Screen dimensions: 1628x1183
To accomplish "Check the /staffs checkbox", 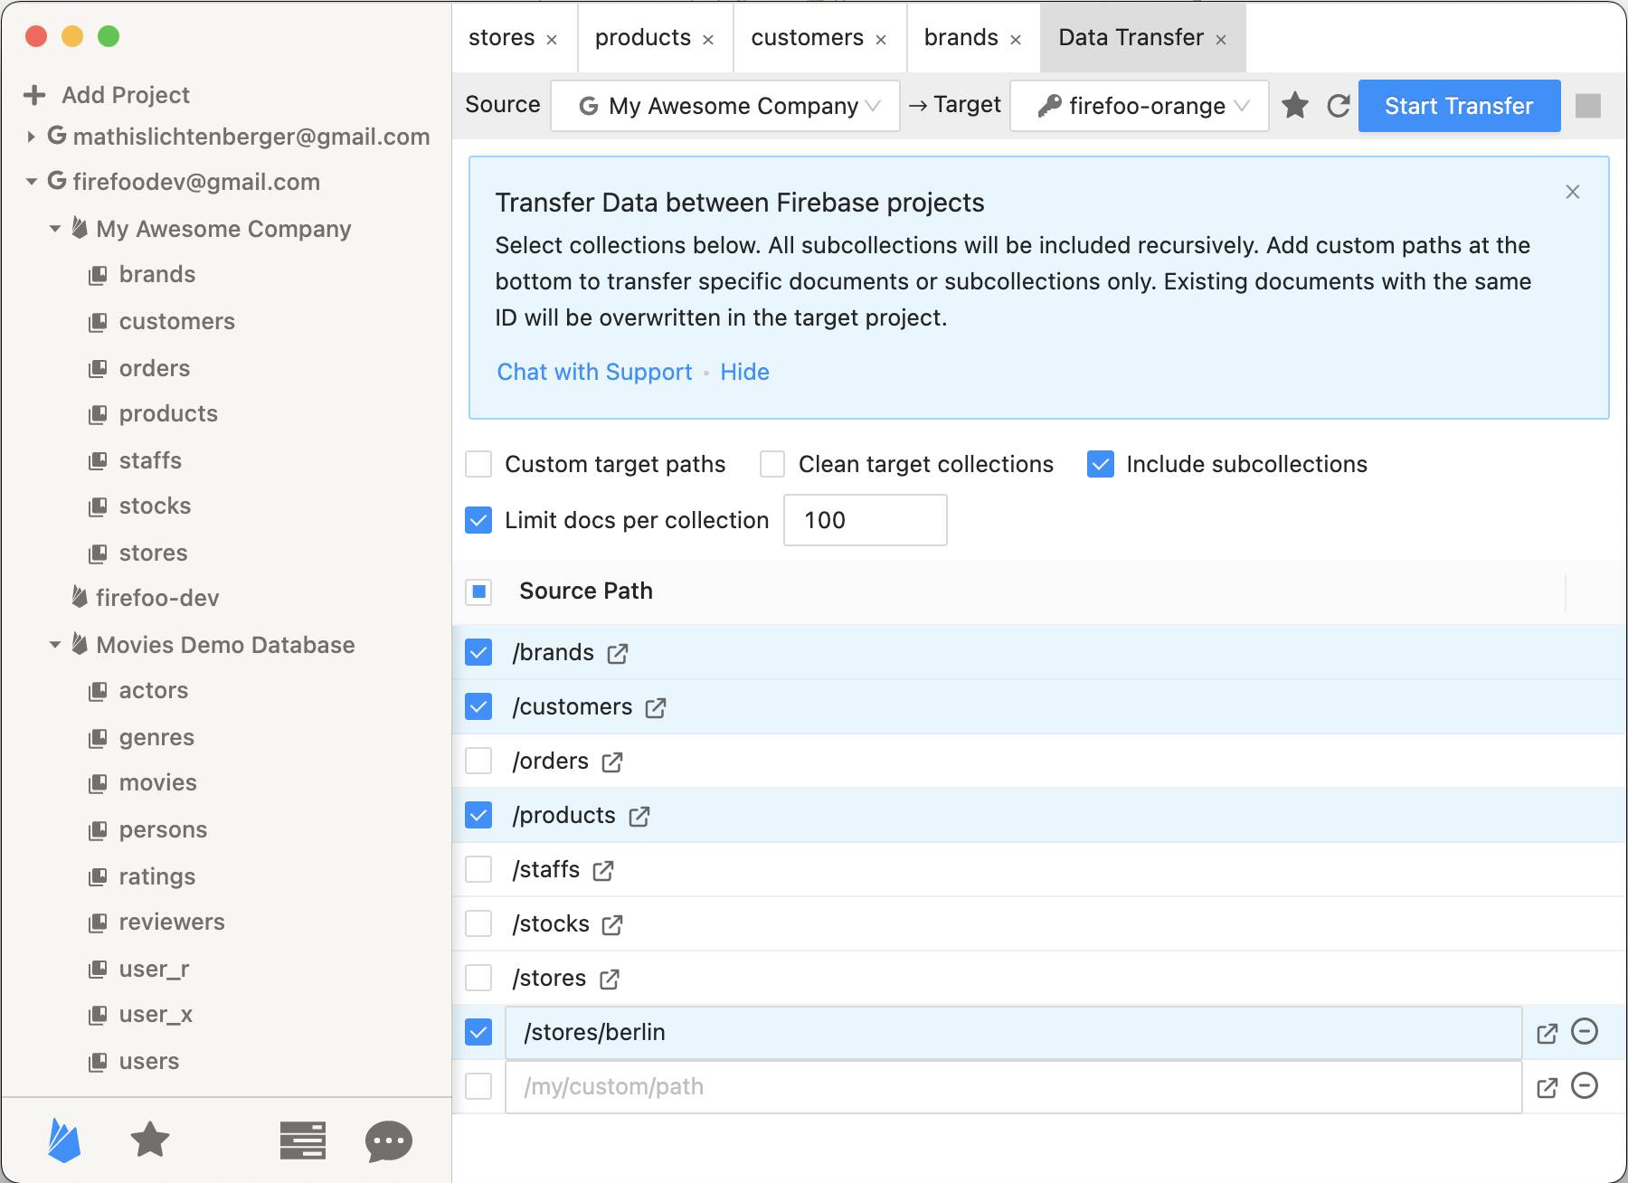I will (478, 869).
